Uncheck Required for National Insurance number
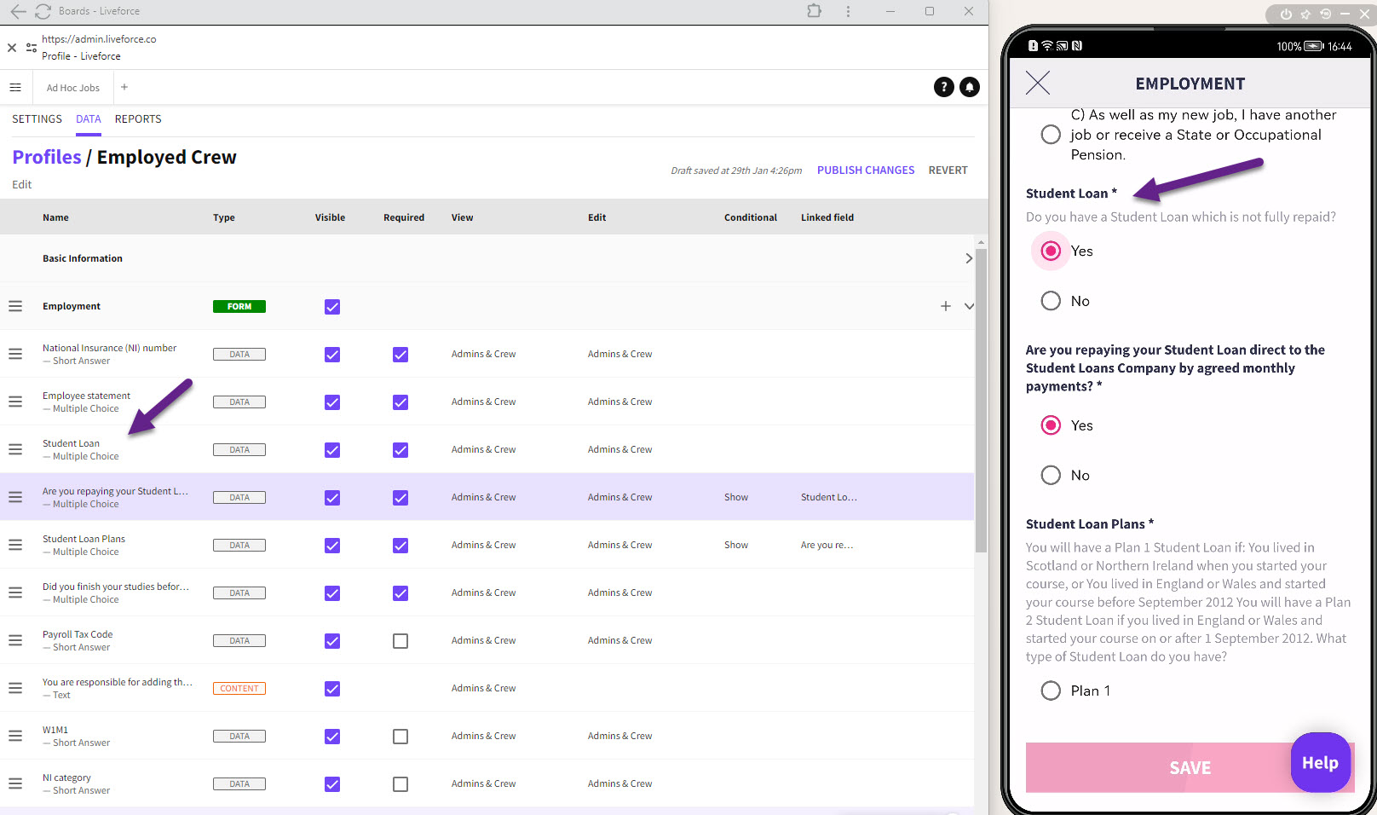 400,355
